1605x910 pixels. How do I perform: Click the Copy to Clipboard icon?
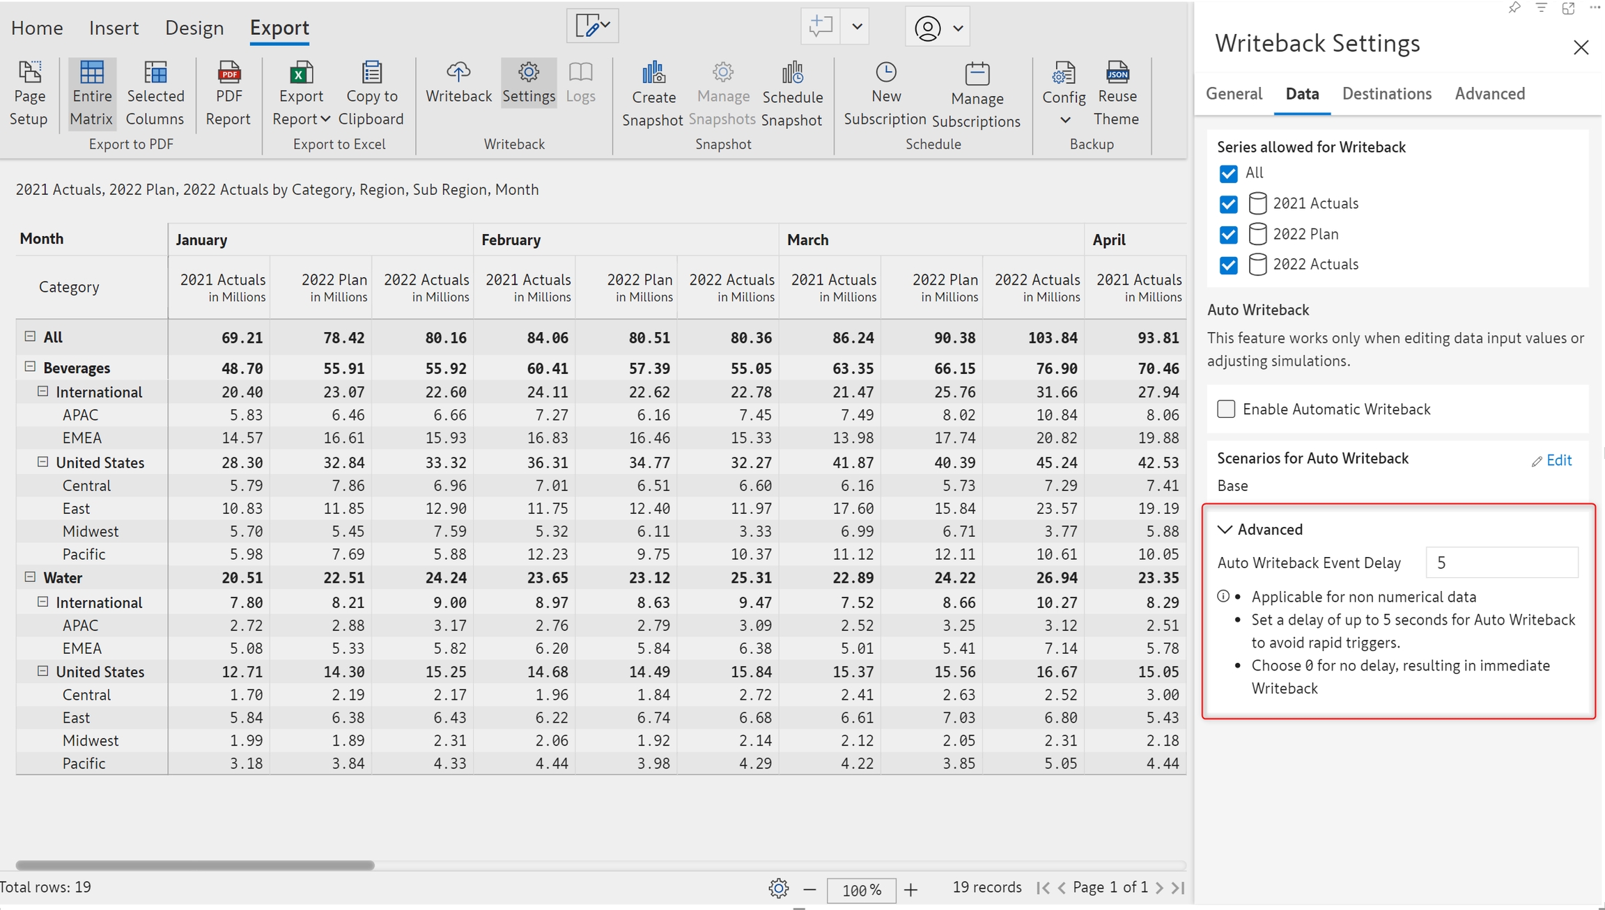click(x=371, y=73)
